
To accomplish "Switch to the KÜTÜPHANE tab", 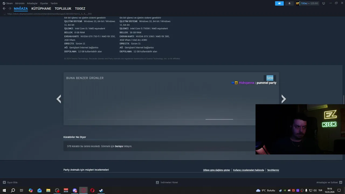I will (x=41, y=9).
